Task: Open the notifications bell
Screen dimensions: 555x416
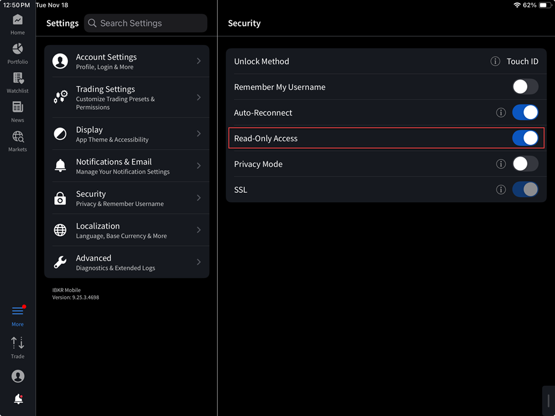Action: [x=17, y=399]
